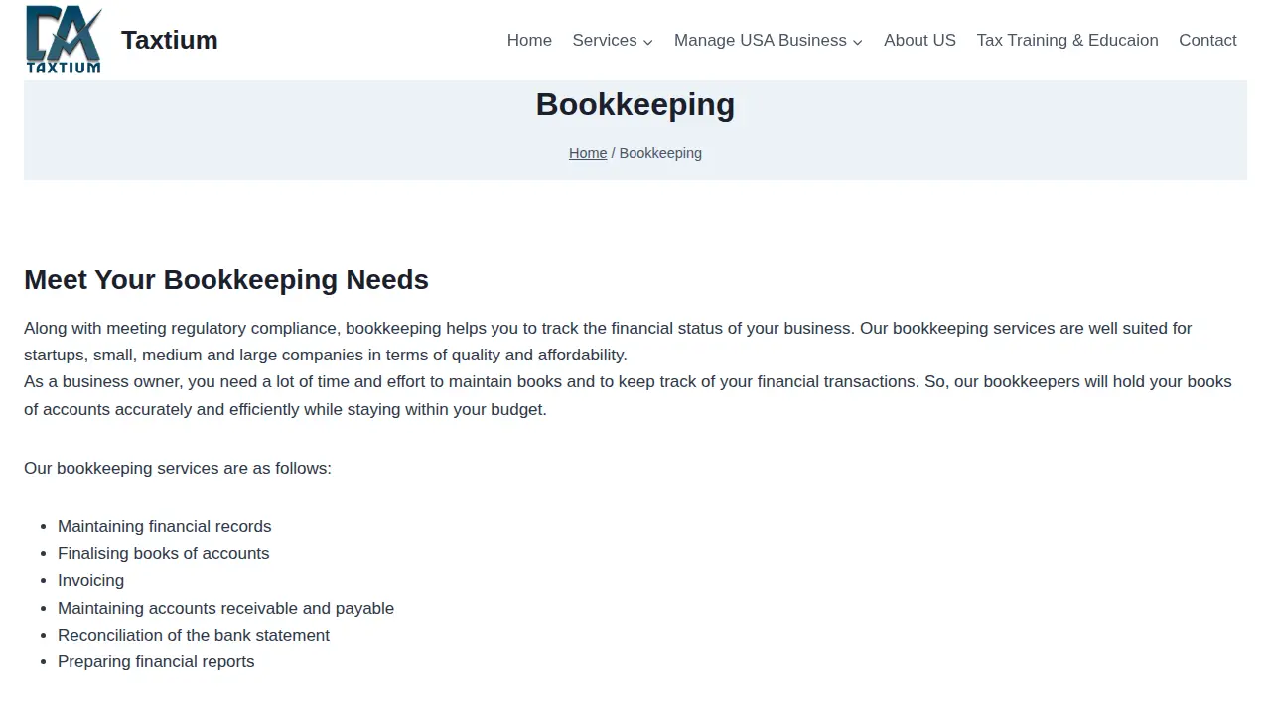The image size is (1271, 715).
Task: Click 'Maintaining accounts receivable and payable' item
Action: click(x=226, y=608)
